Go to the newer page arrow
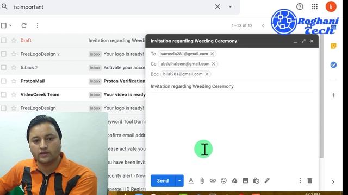This screenshot has width=348, height=195. [x=263, y=25]
